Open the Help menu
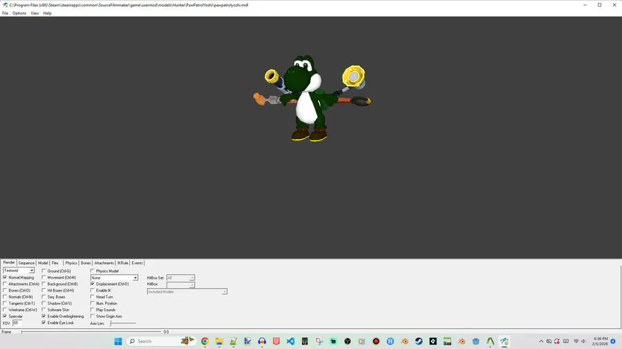622x349 pixels. click(x=47, y=13)
